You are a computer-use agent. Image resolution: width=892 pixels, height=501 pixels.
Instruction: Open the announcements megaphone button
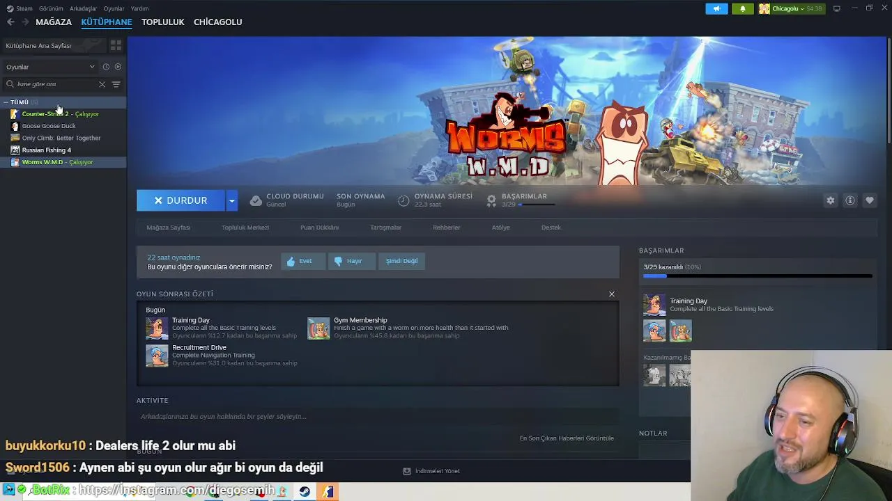[716, 8]
